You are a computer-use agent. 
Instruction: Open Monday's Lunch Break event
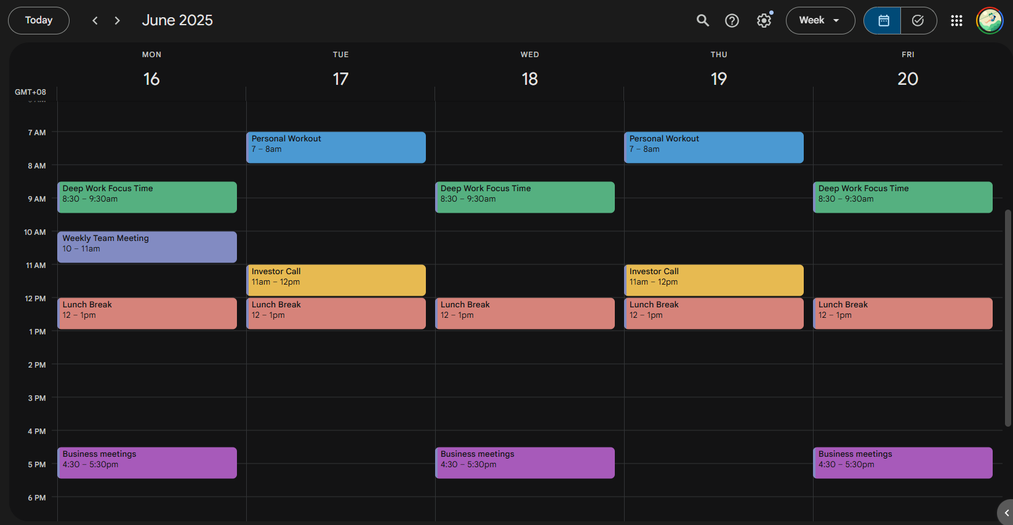click(x=147, y=314)
